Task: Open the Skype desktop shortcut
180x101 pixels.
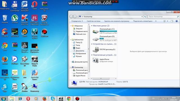Action: pyautogui.click(x=5, y=88)
